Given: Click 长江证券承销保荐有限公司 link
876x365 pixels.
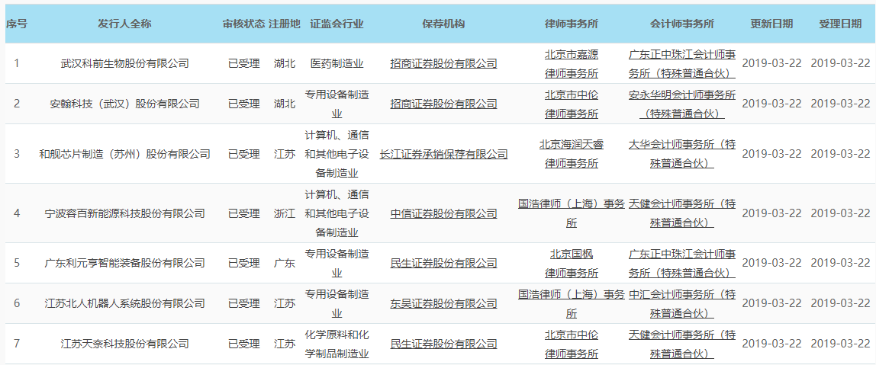Looking at the screenshot, I should [443, 154].
